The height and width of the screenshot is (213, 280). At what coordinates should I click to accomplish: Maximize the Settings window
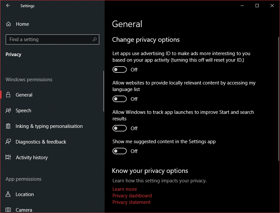[257, 6]
